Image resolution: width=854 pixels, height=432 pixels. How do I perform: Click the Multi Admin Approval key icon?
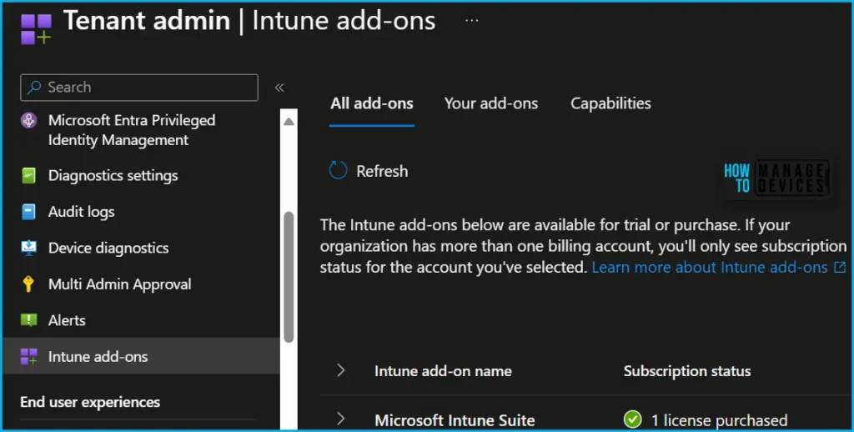tap(28, 284)
